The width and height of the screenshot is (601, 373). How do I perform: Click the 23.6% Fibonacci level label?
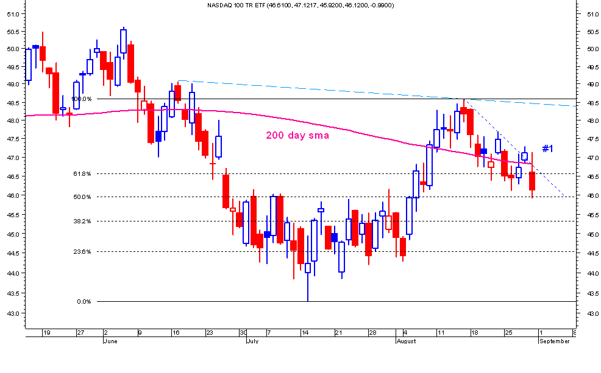82,252
